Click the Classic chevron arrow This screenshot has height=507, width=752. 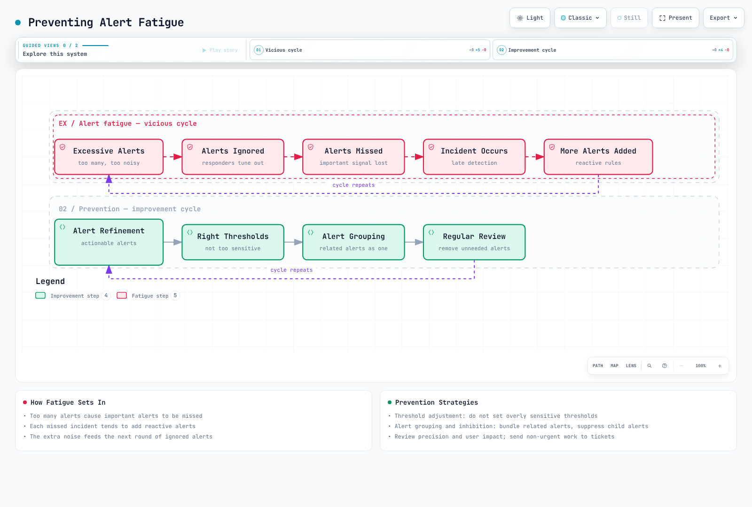[x=597, y=18]
